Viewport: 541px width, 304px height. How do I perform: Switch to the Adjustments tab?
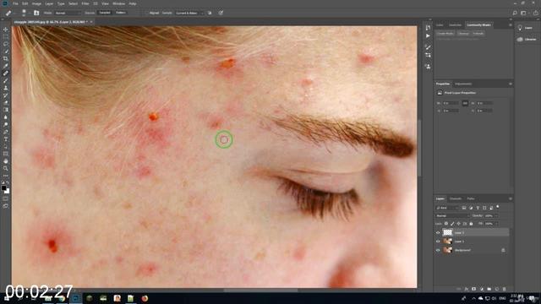pyautogui.click(x=463, y=84)
